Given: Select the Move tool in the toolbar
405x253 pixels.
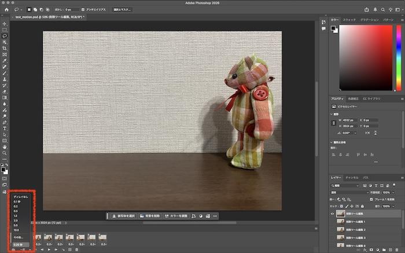Looking at the screenshot, I should click(5, 23).
